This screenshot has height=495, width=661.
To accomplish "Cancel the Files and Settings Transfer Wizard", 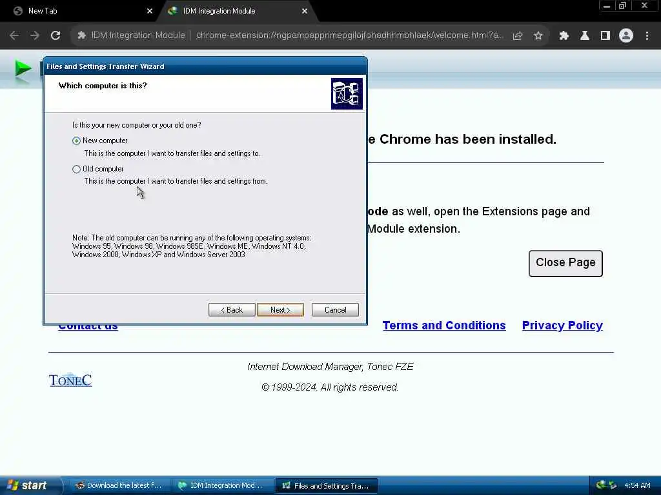I will click(335, 310).
